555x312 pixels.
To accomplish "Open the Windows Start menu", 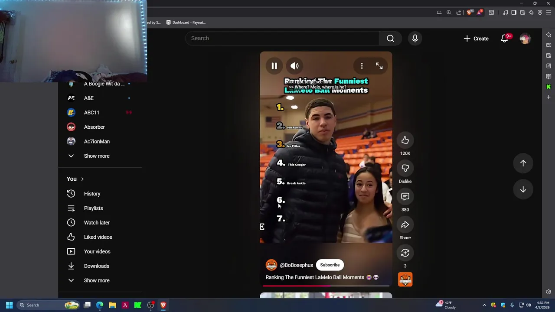I will [9, 305].
